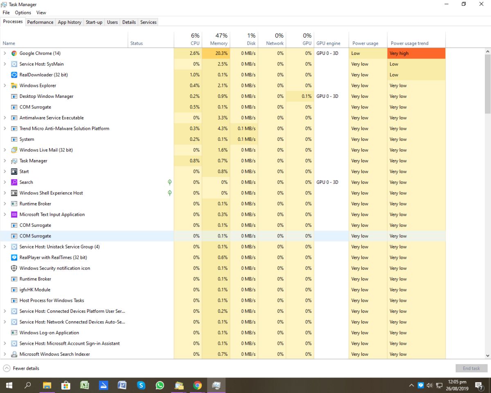Open File Explorer from the taskbar
The height and width of the screenshot is (393, 491).
tap(47, 385)
